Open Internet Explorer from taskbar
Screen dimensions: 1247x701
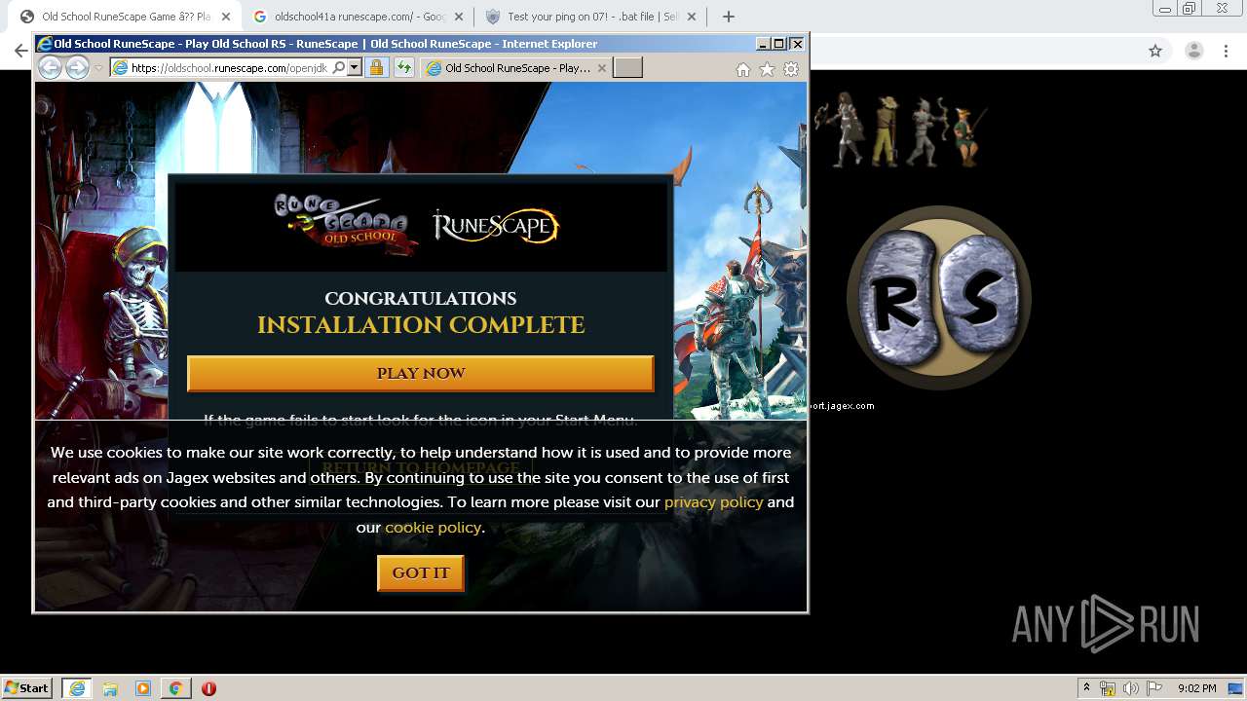pos(77,688)
